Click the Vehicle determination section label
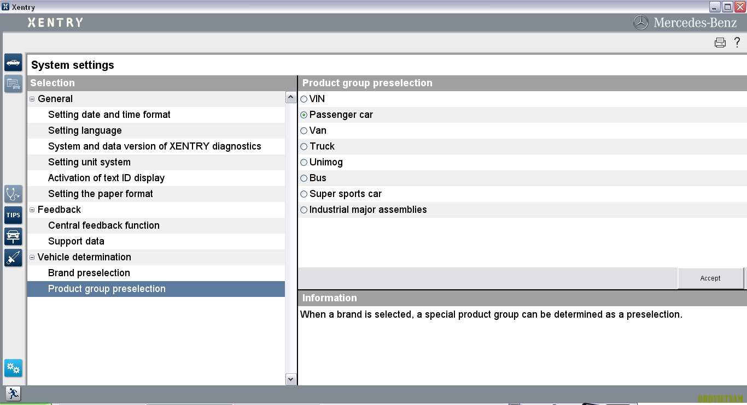This screenshot has width=747, height=405. coord(84,257)
